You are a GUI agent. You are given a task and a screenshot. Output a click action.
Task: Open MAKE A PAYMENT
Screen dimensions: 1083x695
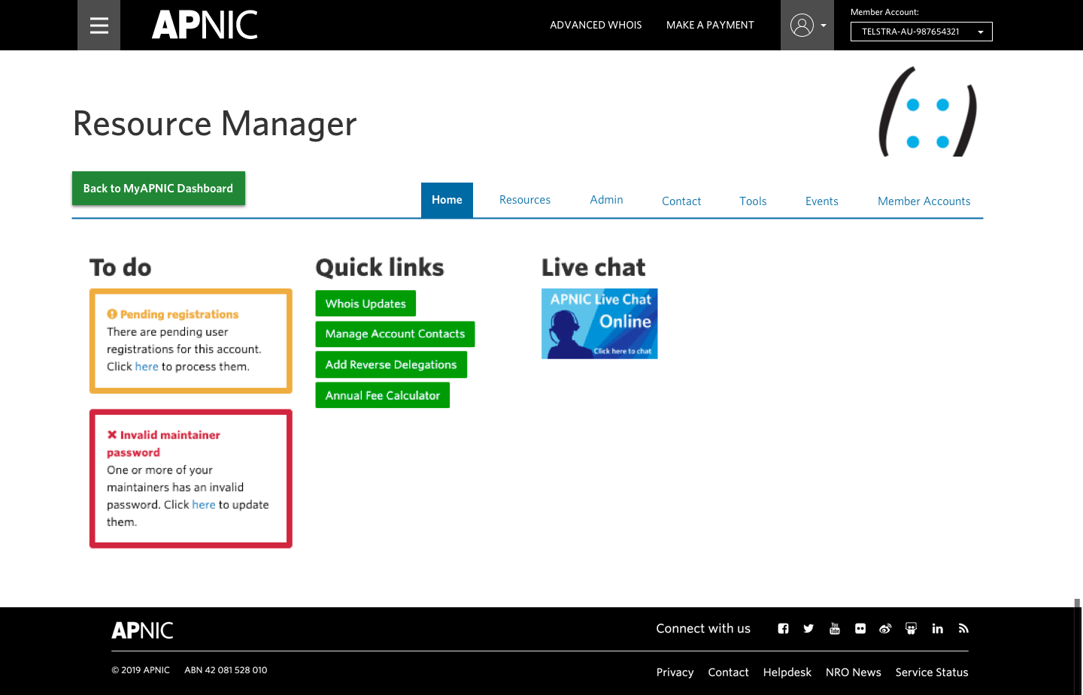point(710,25)
